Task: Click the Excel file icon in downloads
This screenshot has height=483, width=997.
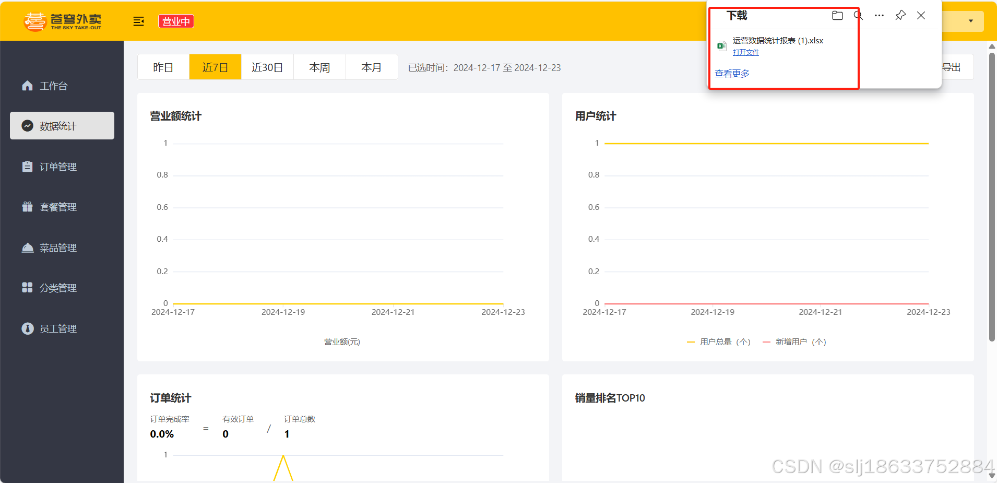Action: [x=722, y=46]
